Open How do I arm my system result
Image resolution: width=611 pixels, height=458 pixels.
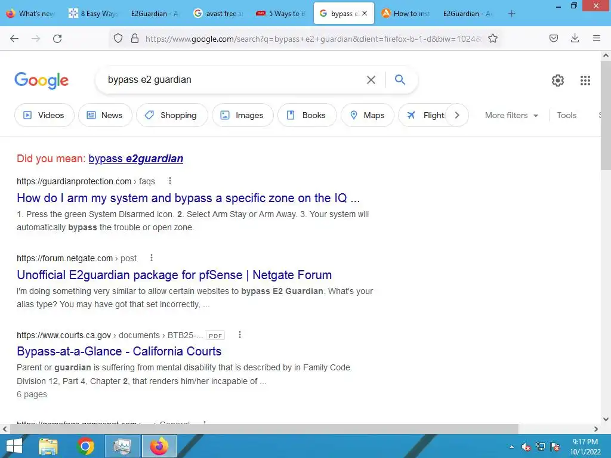[188, 198]
